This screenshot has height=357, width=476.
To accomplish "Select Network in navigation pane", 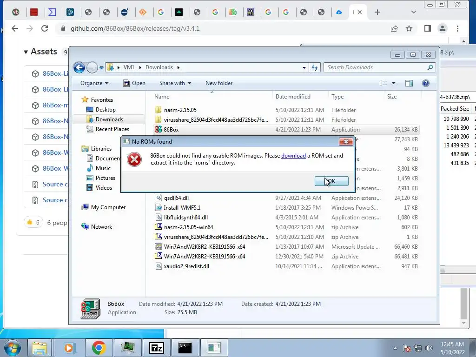I will click(x=101, y=226).
